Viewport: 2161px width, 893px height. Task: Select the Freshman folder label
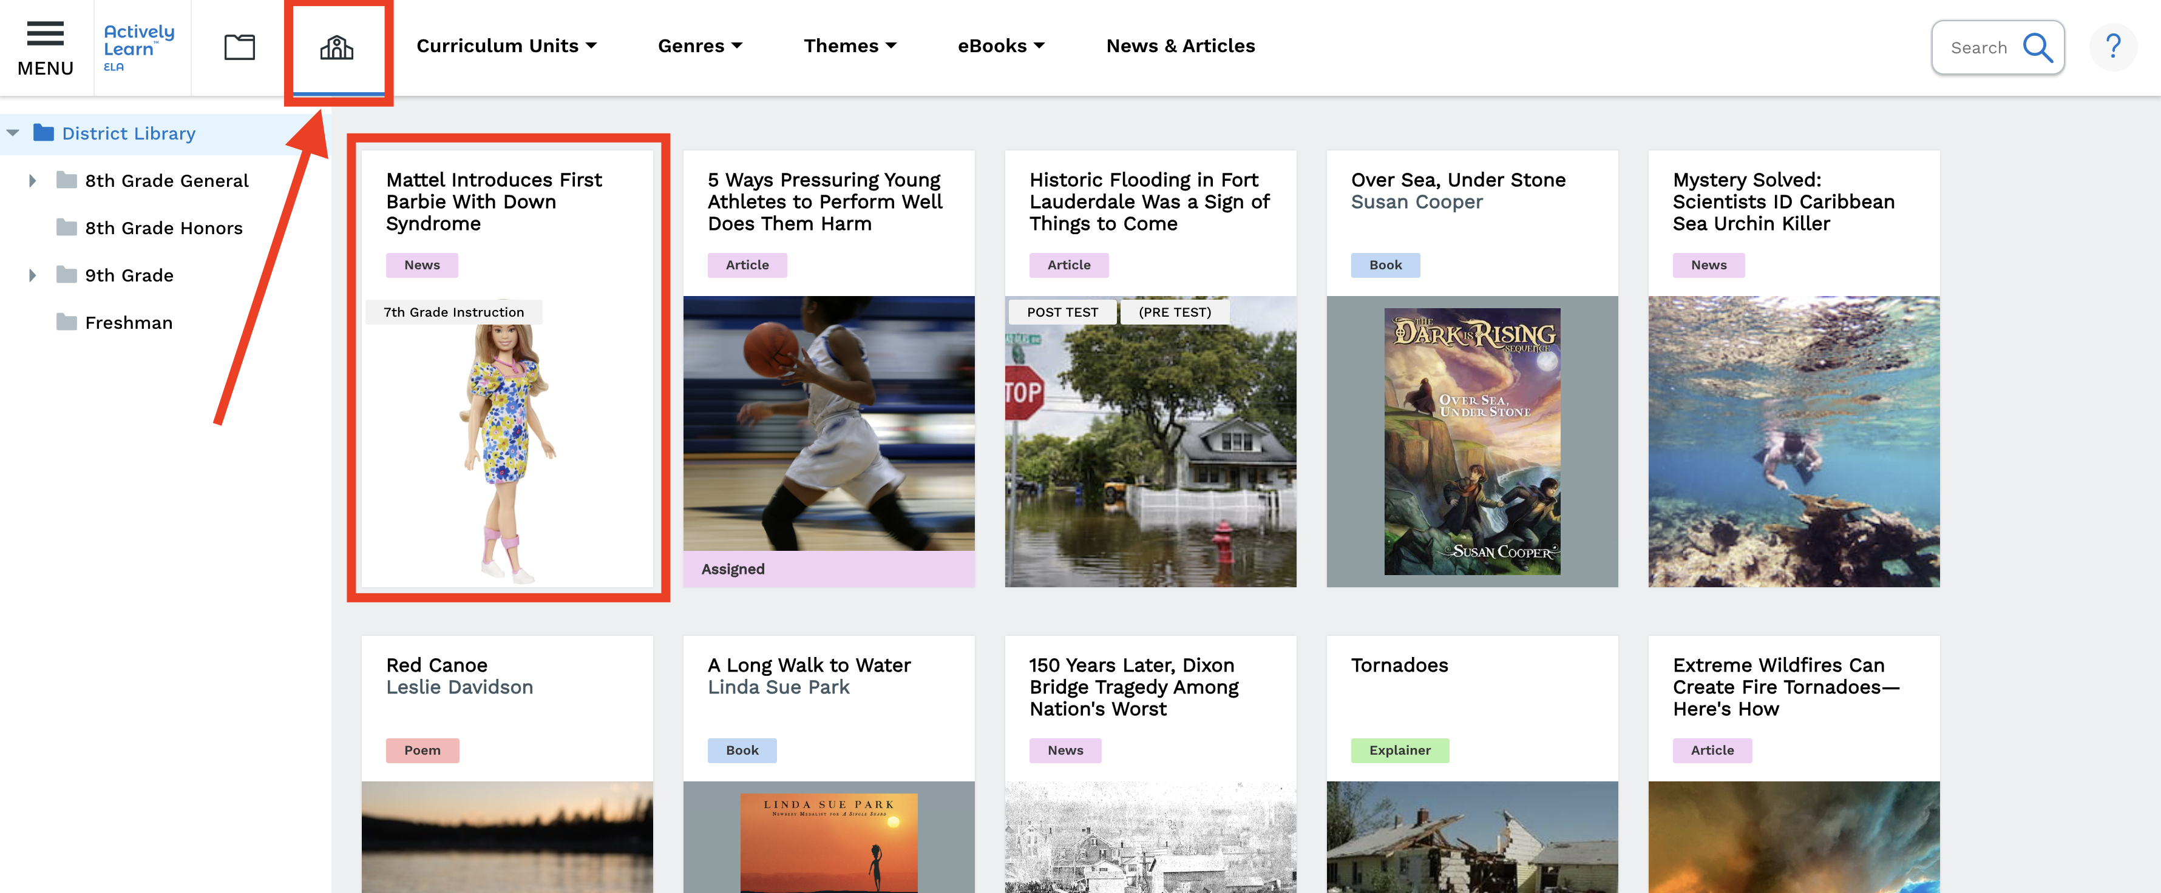(128, 323)
